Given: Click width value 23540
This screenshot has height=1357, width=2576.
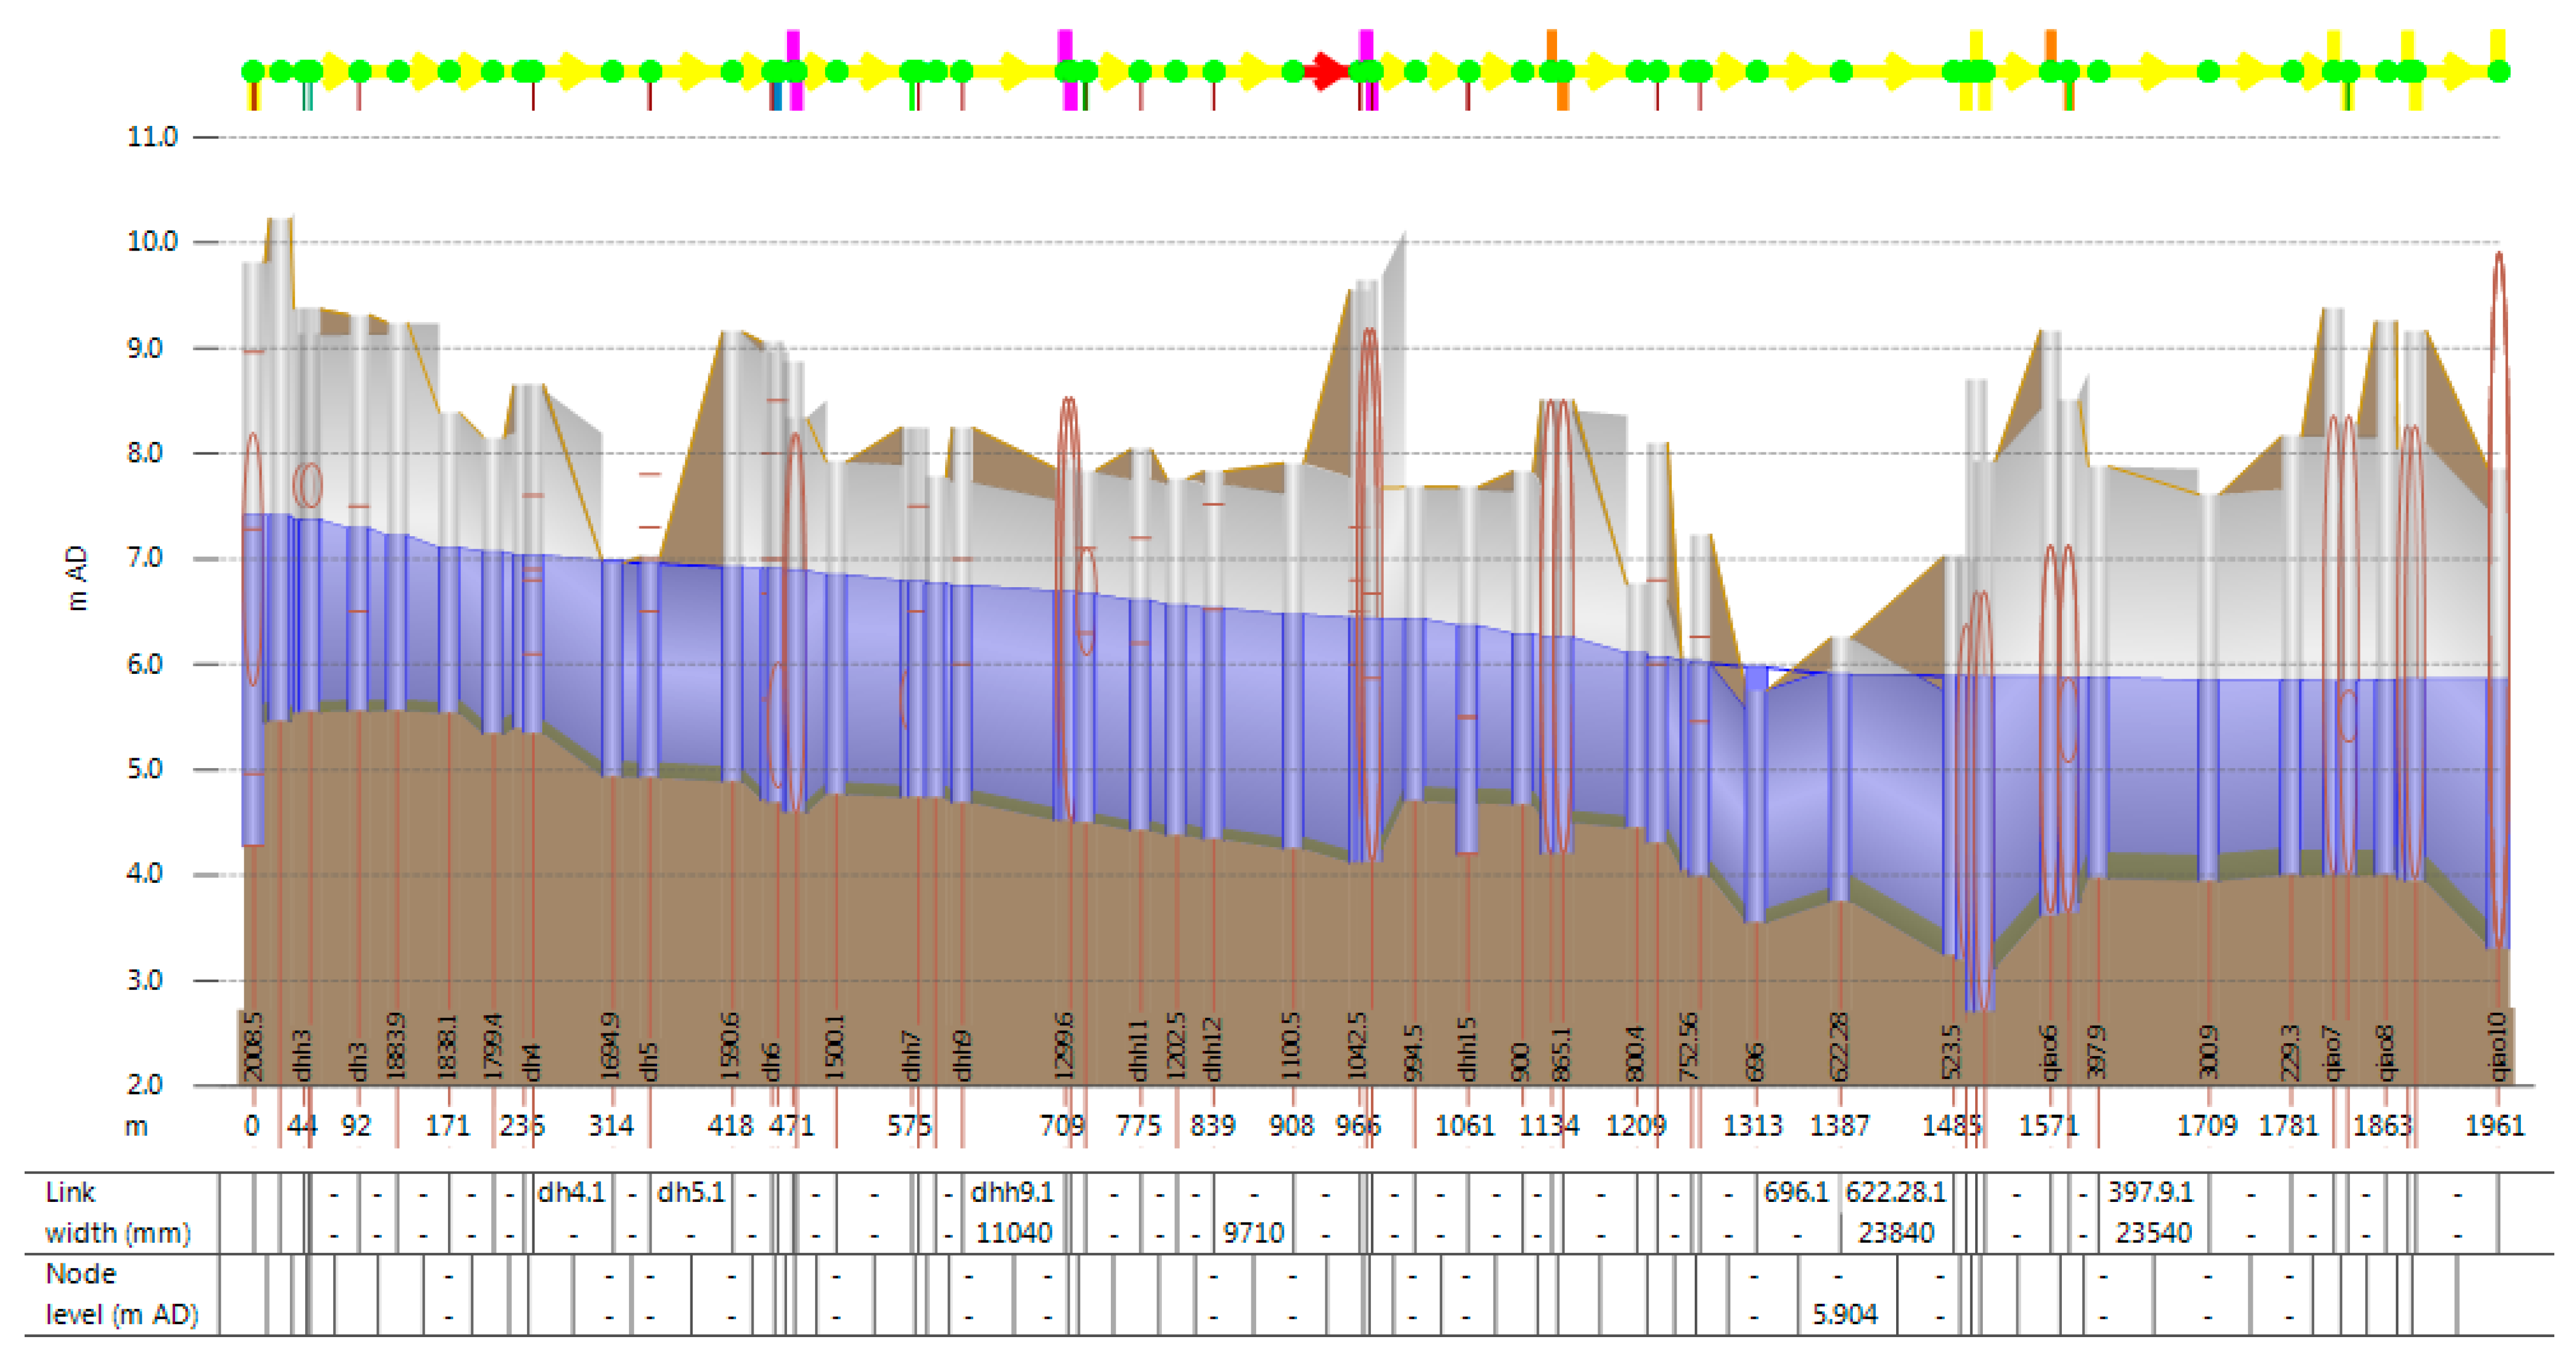Looking at the screenshot, I should click(x=2153, y=1233).
